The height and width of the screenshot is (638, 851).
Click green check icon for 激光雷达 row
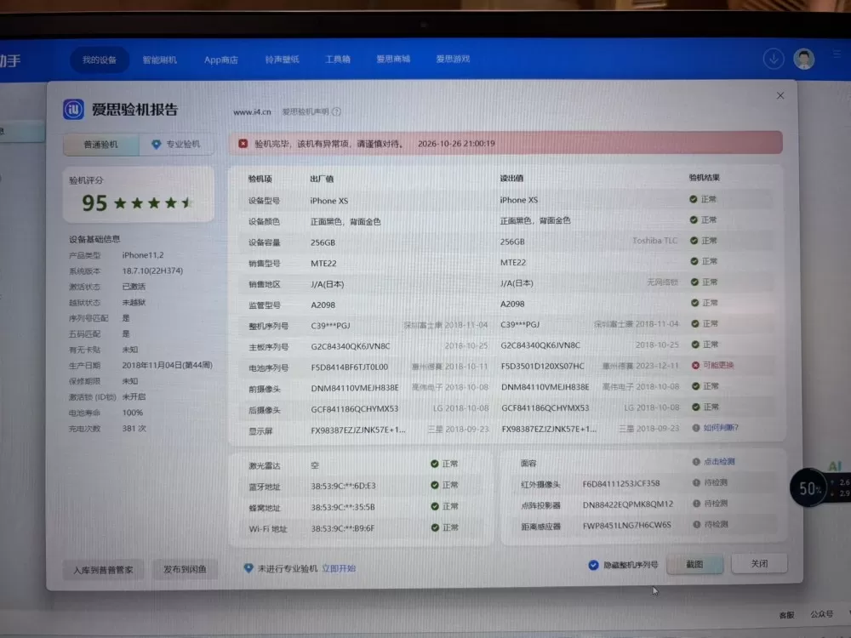tap(434, 464)
